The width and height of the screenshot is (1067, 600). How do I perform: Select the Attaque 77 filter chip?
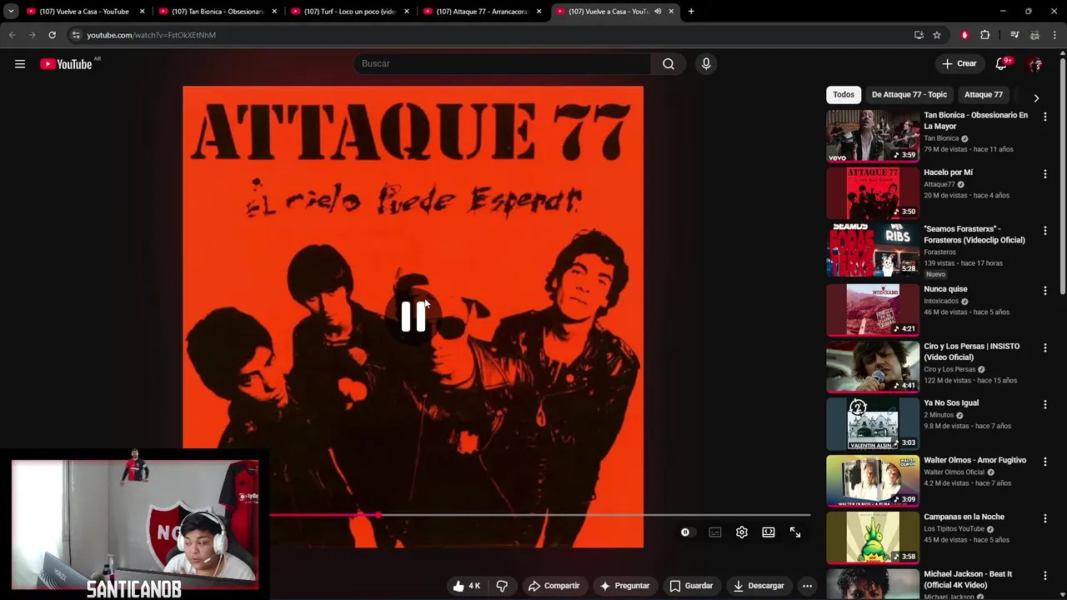[984, 95]
